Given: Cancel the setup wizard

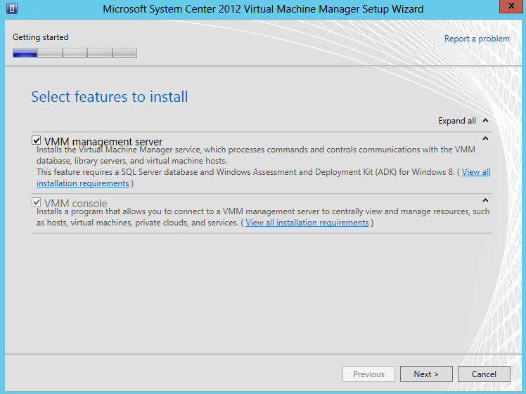Looking at the screenshot, I should click(484, 374).
